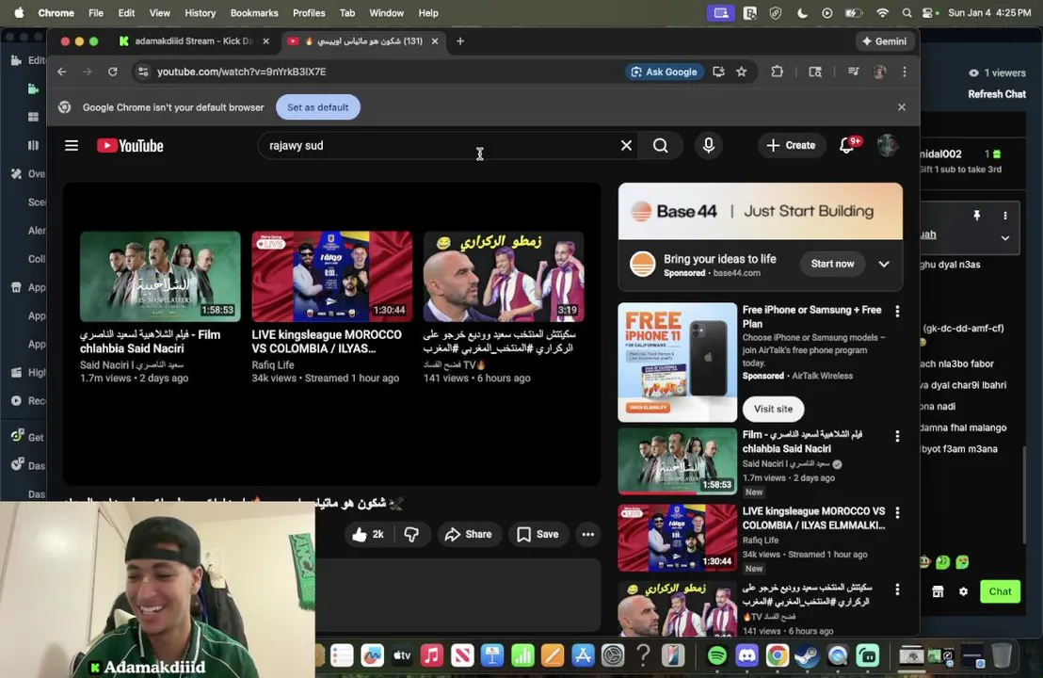Open chat settings gear in Kick window
1043x678 pixels.
[963, 591]
